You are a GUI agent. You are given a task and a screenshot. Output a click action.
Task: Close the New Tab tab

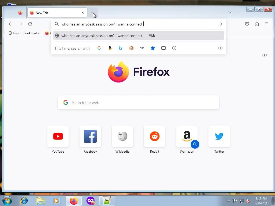tap(83, 13)
